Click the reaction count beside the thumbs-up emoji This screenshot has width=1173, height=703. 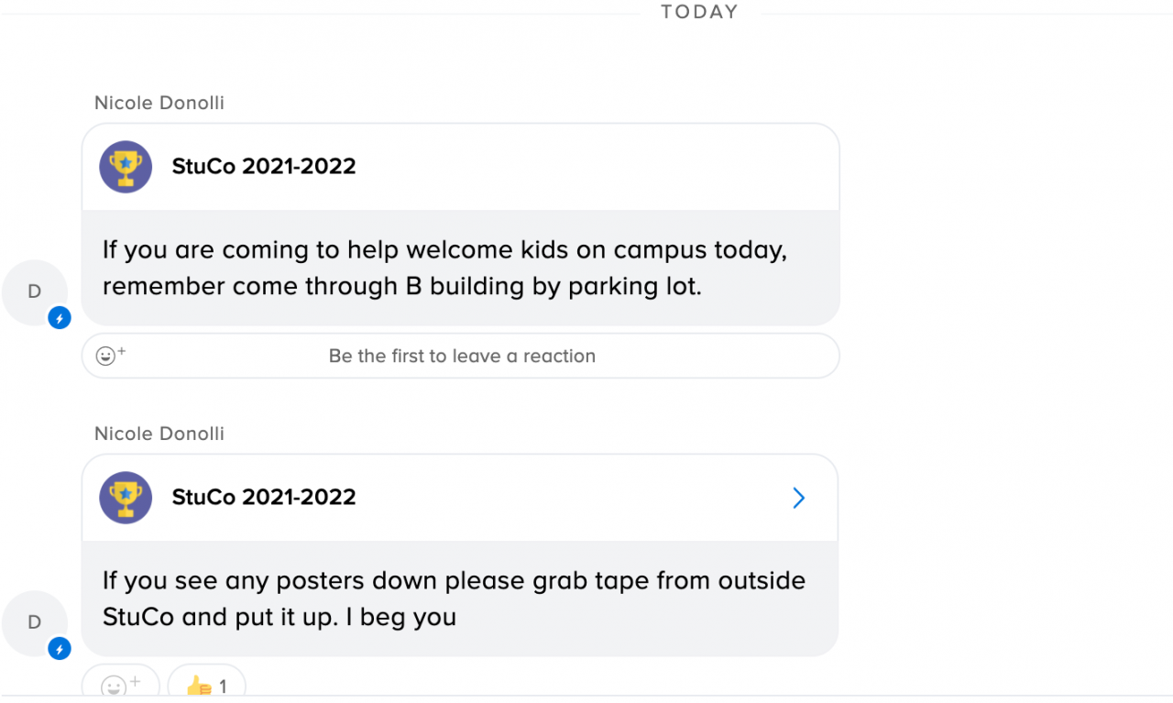coord(223,686)
